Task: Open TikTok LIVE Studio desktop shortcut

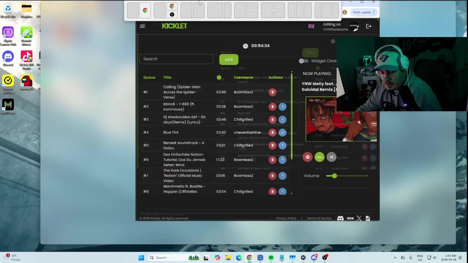Action: pyautogui.click(x=26, y=60)
